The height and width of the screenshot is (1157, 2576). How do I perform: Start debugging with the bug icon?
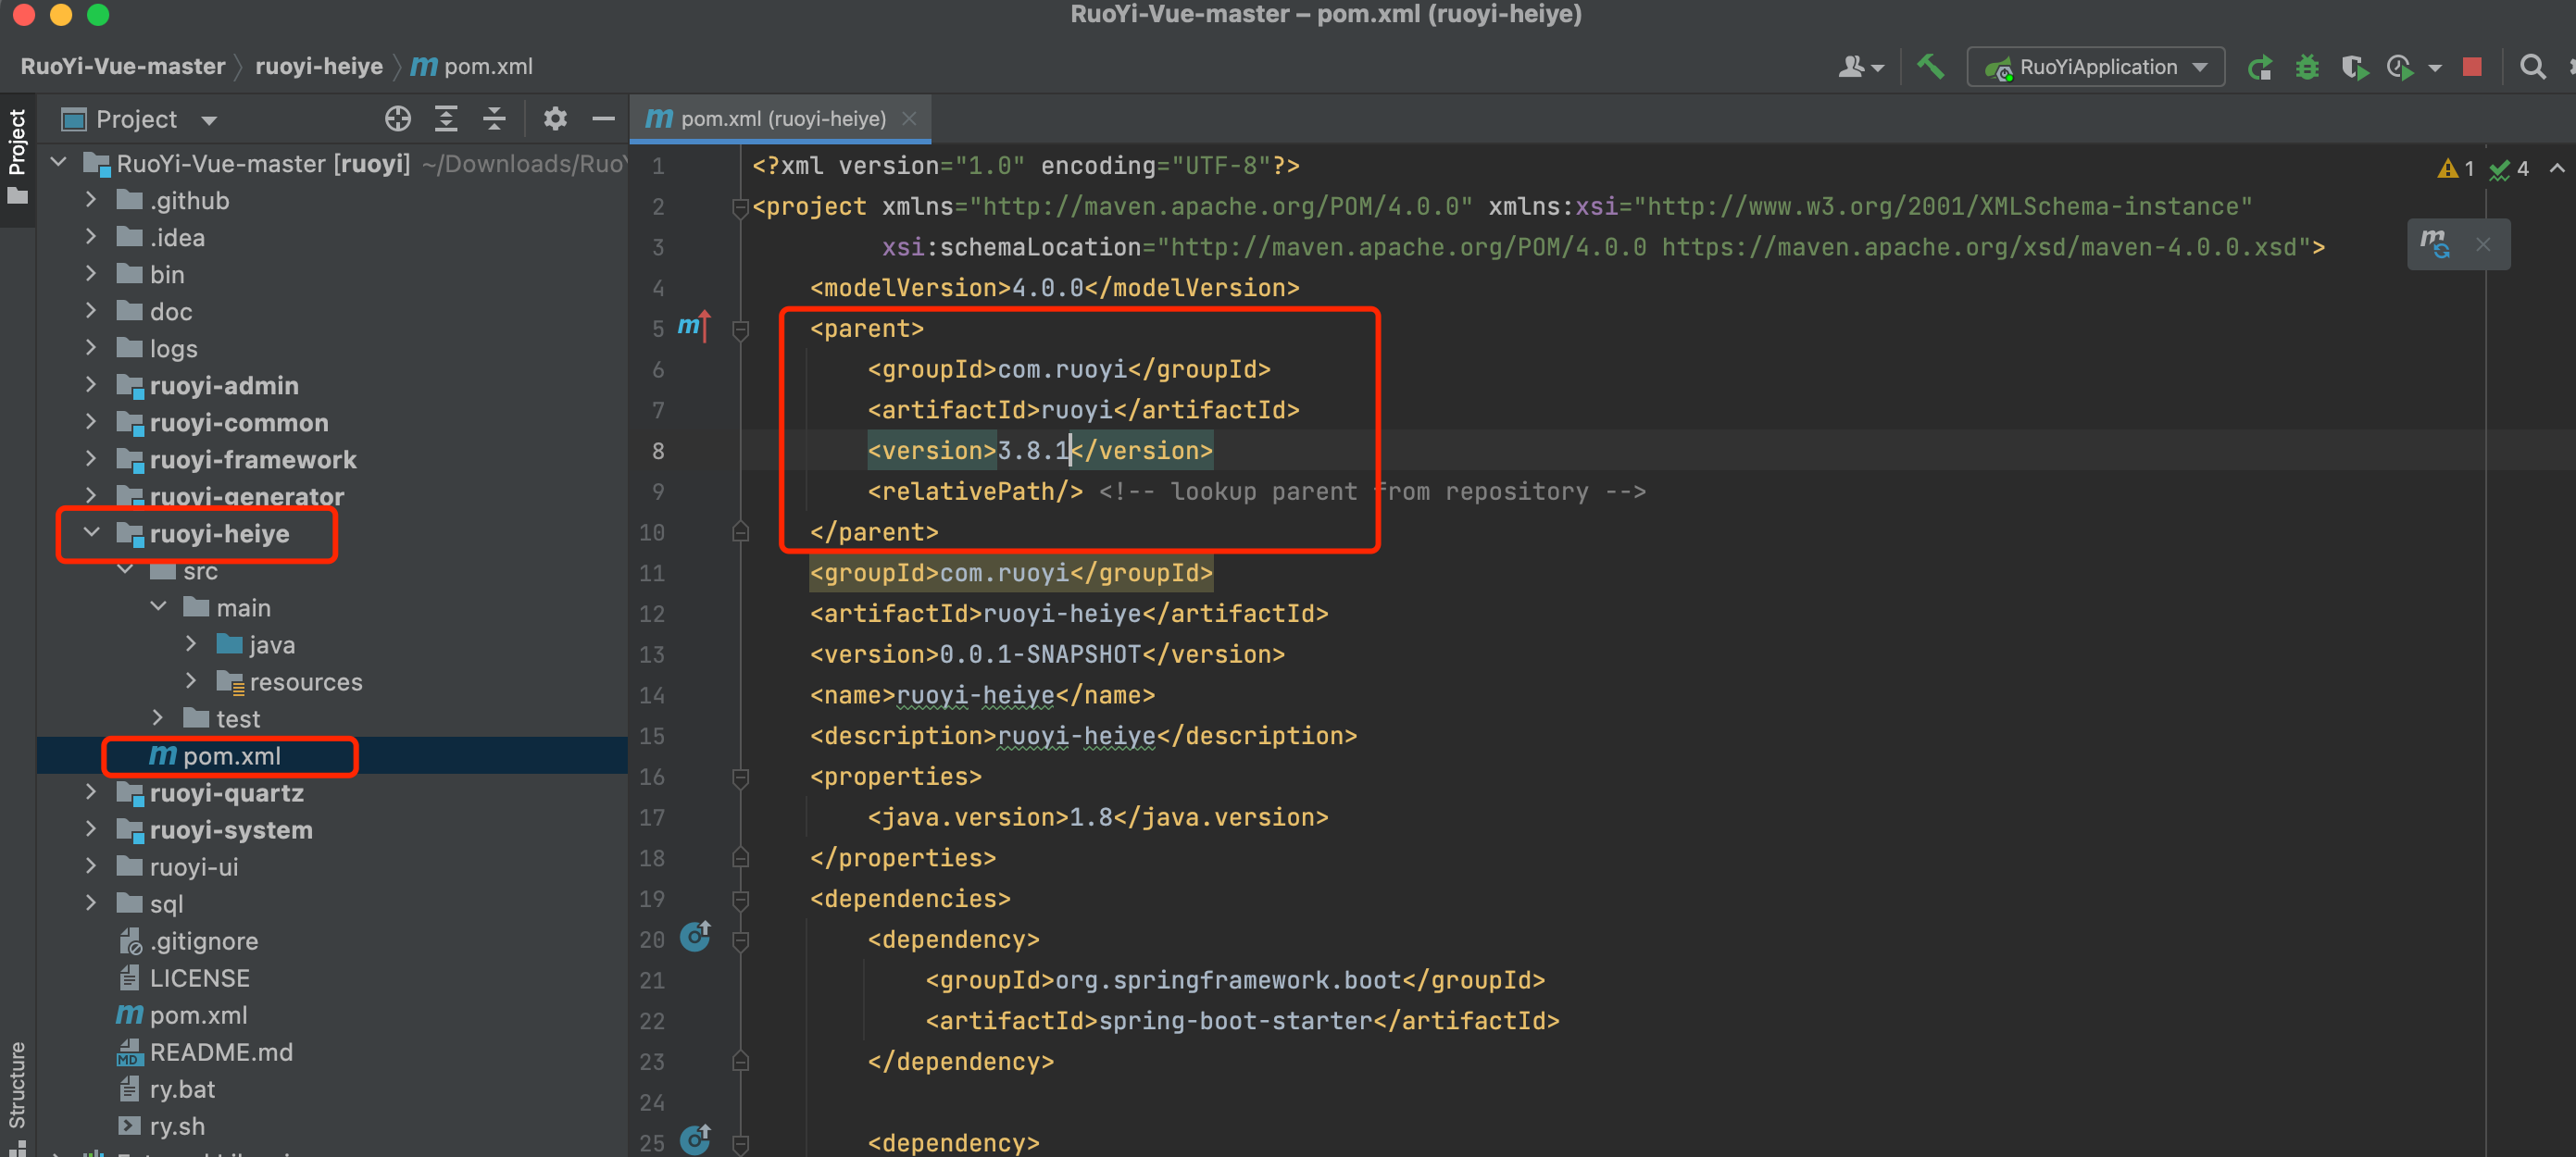2307,67
